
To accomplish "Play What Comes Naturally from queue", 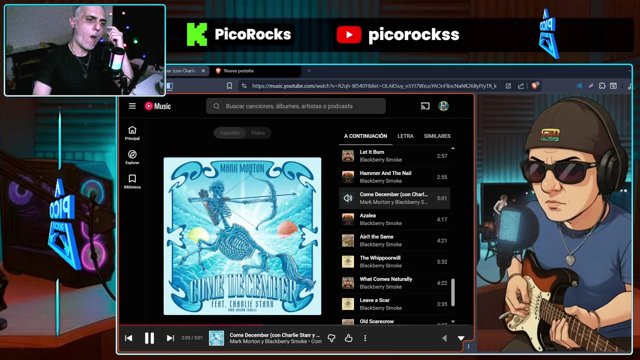I will (x=394, y=282).
